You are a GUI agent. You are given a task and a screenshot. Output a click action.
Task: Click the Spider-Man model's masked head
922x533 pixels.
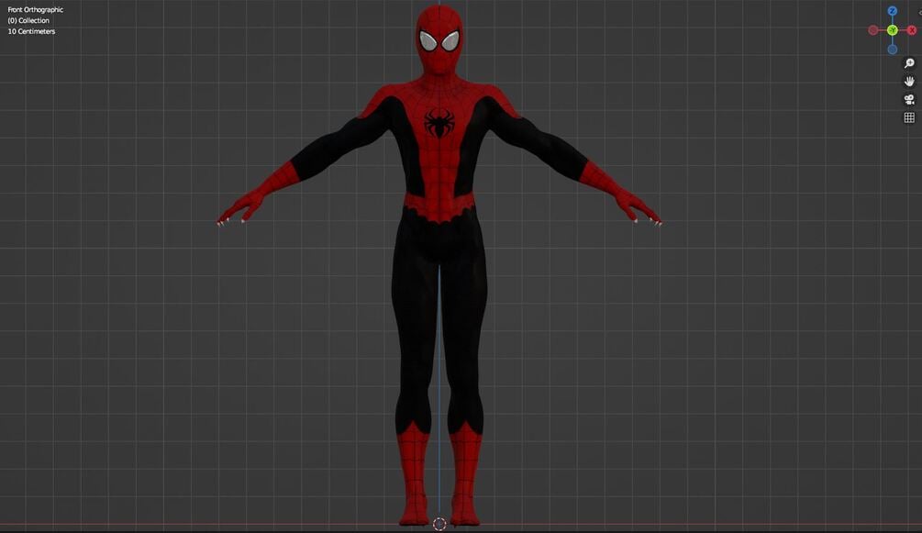pos(439,40)
